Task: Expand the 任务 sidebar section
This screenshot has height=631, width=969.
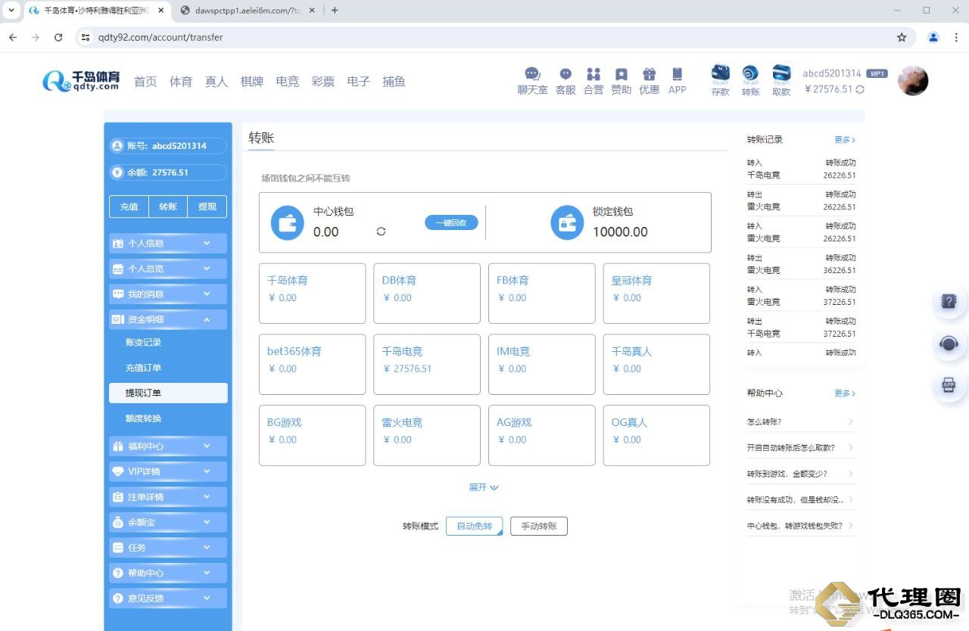Action: pos(168,547)
